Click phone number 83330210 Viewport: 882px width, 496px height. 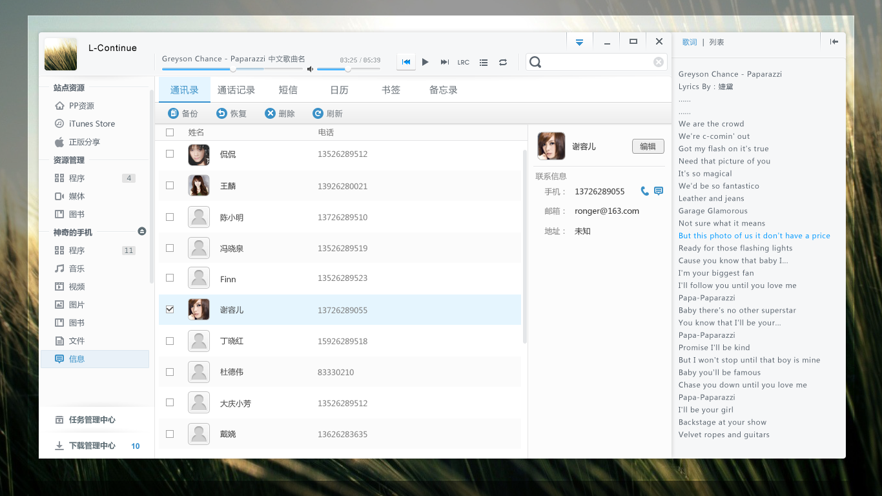point(336,372)
